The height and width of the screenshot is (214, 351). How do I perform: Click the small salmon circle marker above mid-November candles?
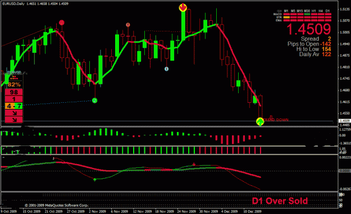(128, 25)
